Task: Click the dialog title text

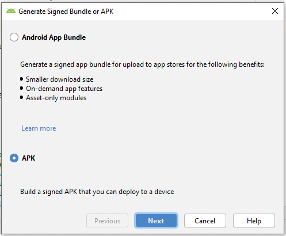Action: (66, 12)
